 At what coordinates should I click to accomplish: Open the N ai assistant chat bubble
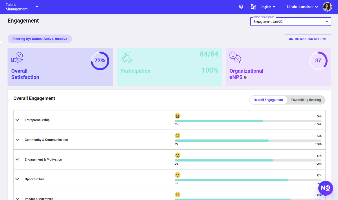pyautogui.click(x=326, y=188)
